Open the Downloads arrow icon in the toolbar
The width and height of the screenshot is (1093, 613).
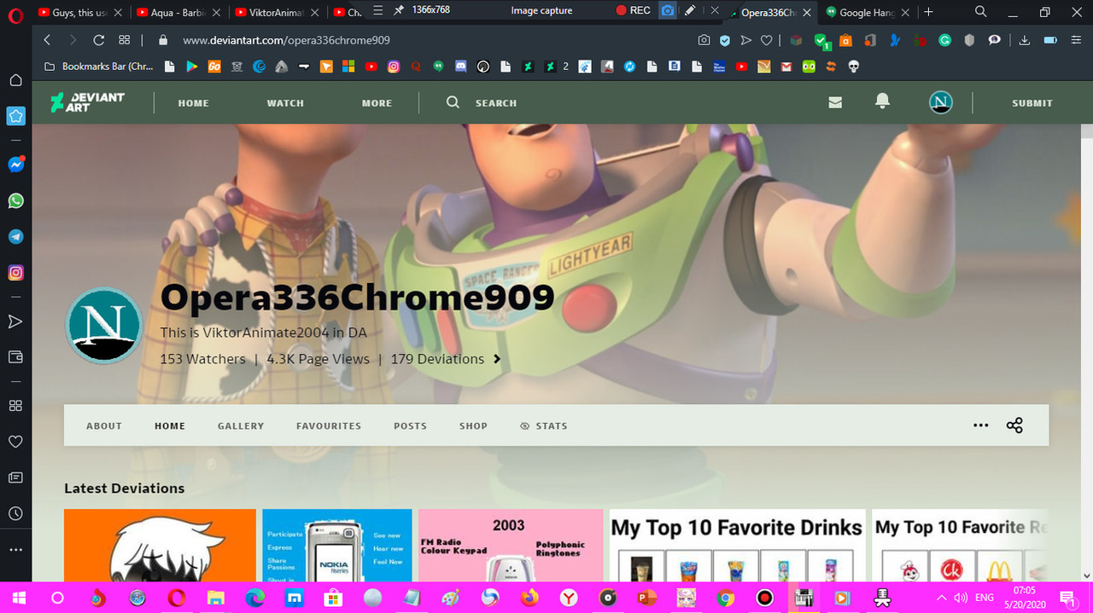click(x=1025, y=40)
